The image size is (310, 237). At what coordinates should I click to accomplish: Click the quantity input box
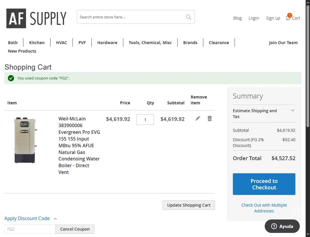pos(145,120)
